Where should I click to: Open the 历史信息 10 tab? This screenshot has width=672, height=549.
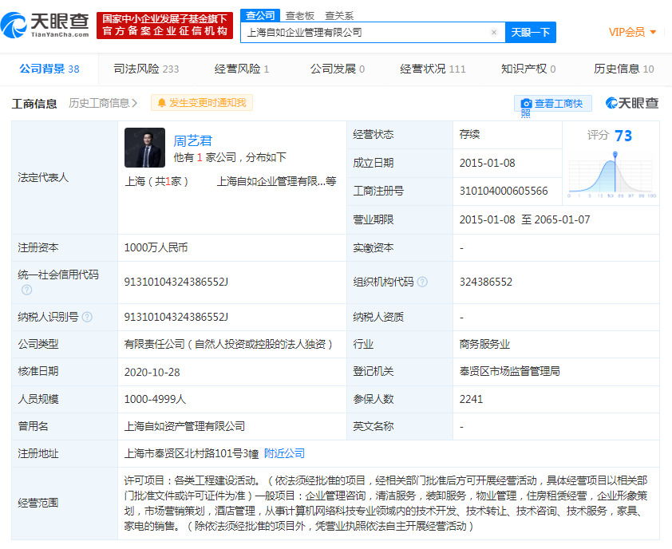click(623, 69)
